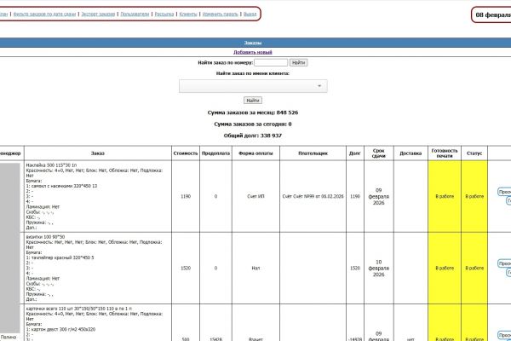Select 'Сумма заказов за месяц: 848 526' text
511x341 pixels.
(x=253, y=113)
